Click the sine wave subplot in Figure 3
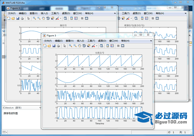This screenshot has width=194, height=136. [100, 78]
